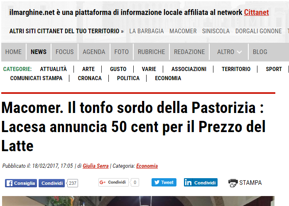The image size is (289, 206).
Task: Go to the BLOG page
Action: click(x=260, y=52)
